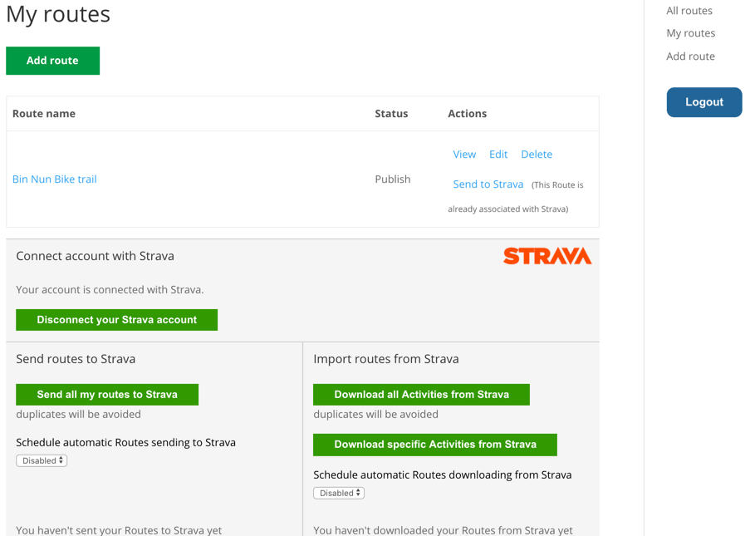The image size is (745, 536).
Task: Click the Status column header
Action: point(391,114)
